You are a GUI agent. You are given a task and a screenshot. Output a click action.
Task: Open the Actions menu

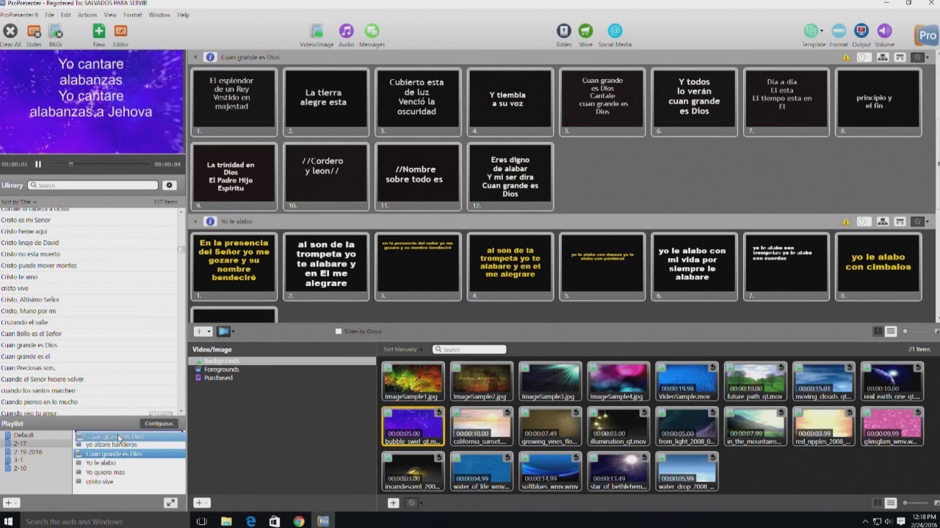pyautogui.click(x=87, y=15)
